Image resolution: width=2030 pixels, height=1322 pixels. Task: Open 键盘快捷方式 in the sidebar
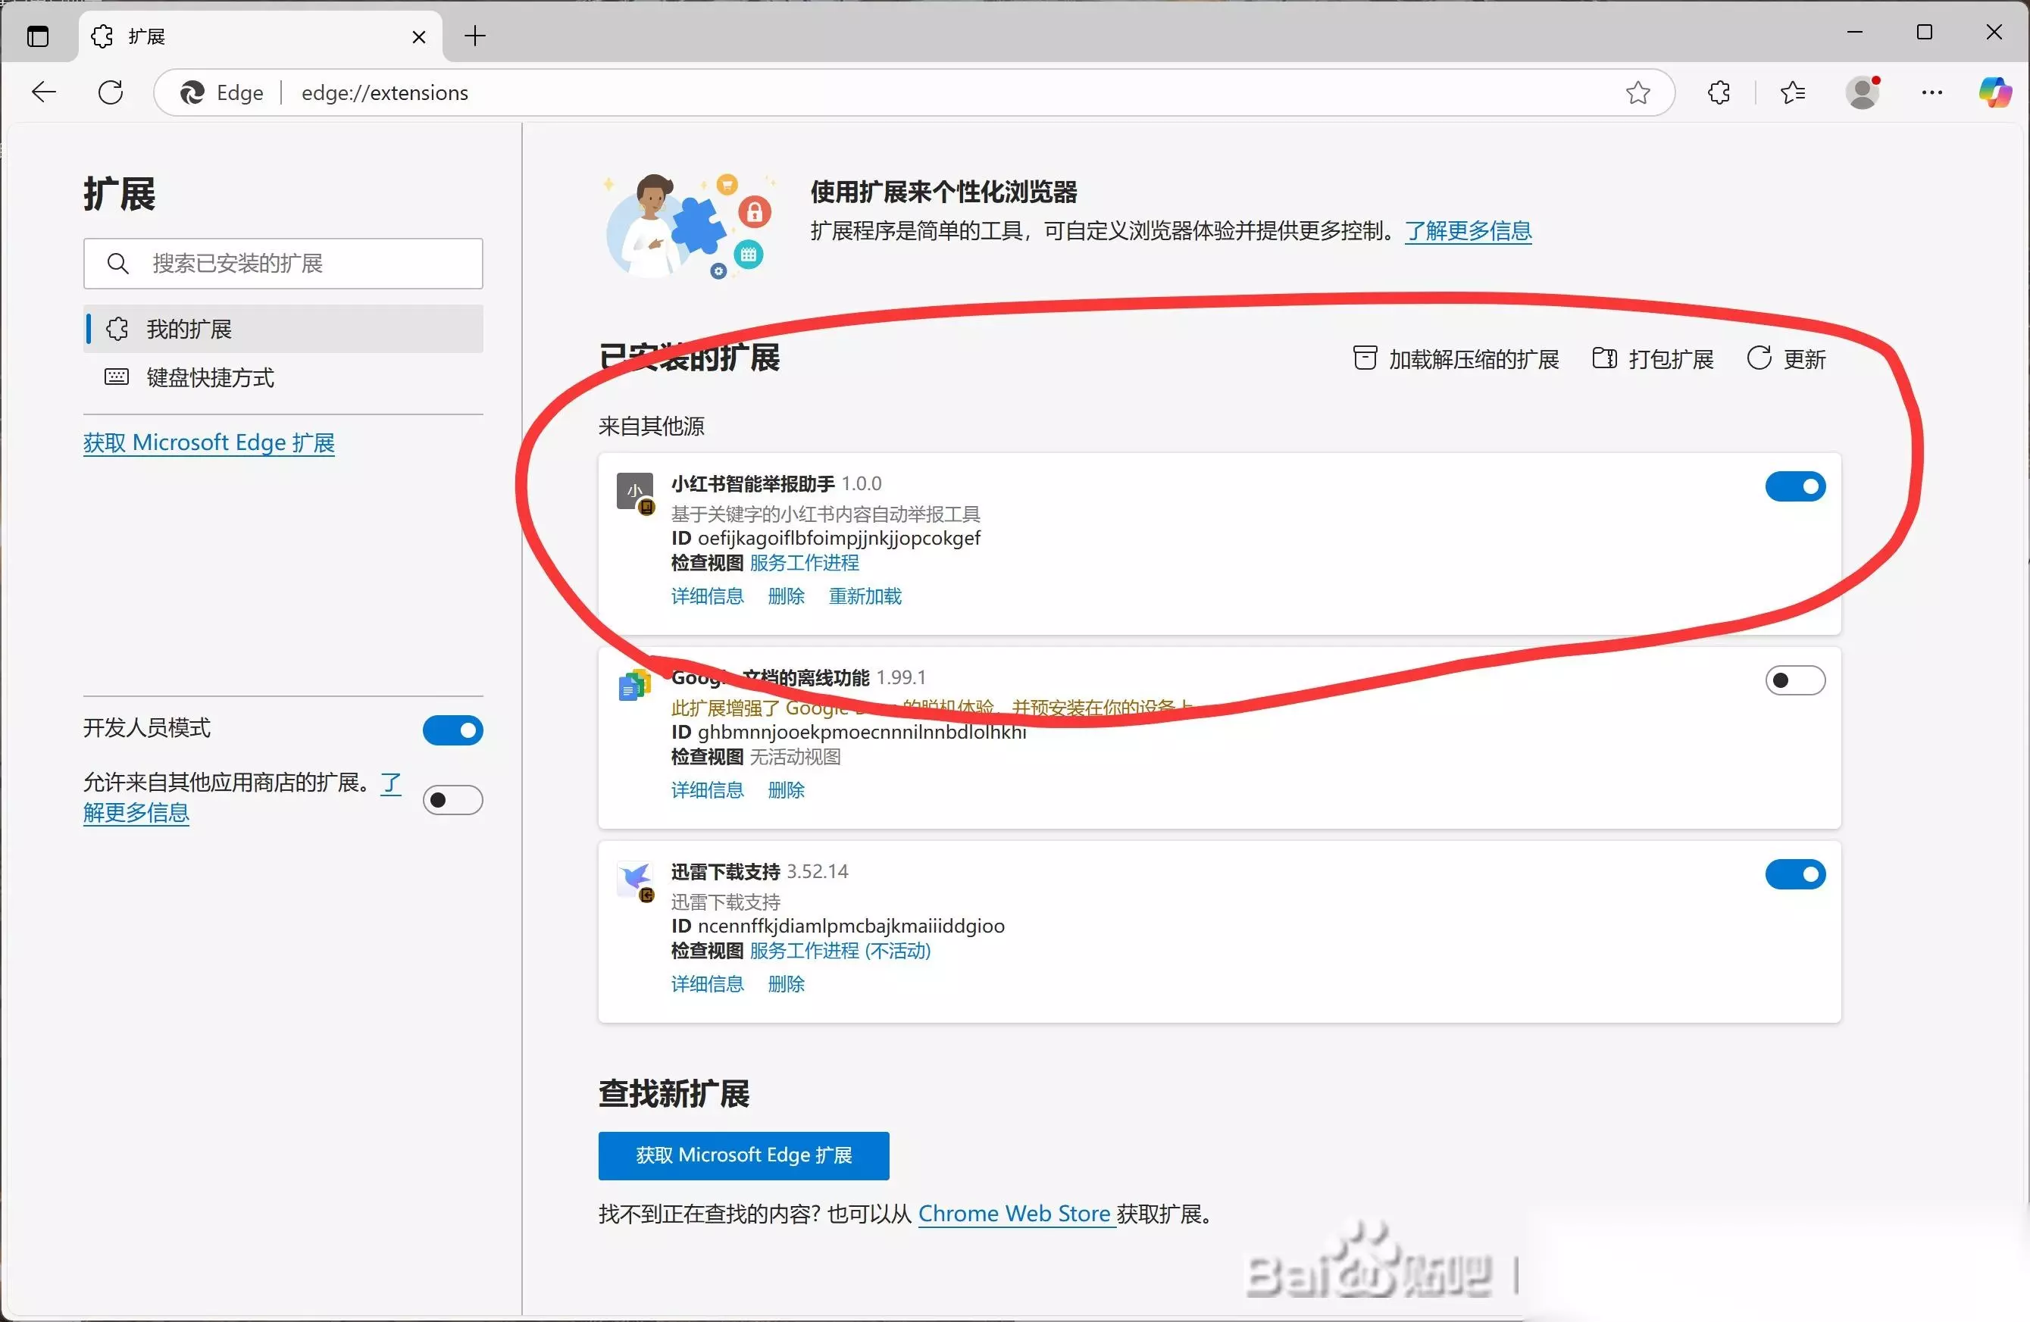(283, 377)
